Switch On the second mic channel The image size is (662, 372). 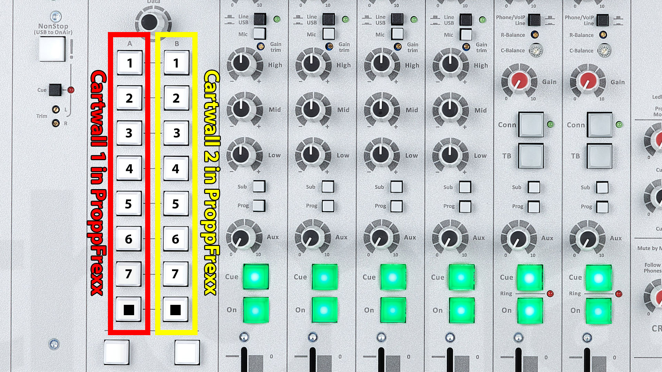coord(324,310)
